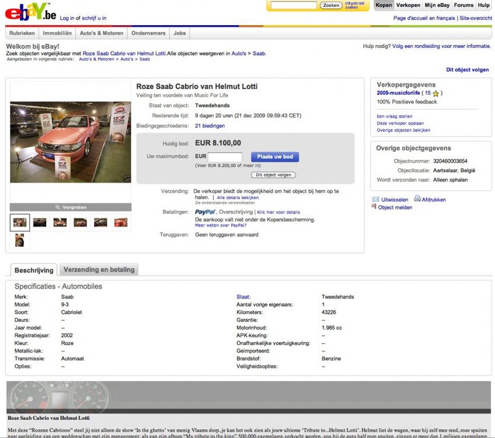
Task: Select the fourth car thumbnail
Action: click(x=80, y=223)
